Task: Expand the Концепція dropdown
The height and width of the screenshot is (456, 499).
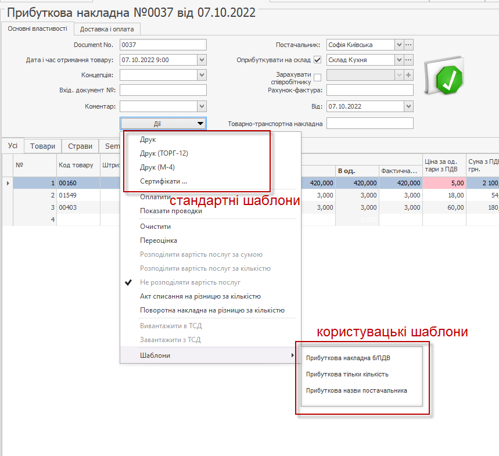Action: click(x=202, y=75)
